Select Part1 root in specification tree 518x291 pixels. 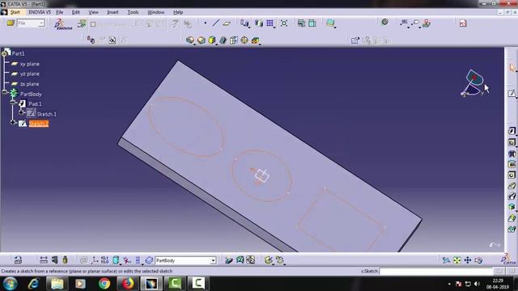pos(18,53)
